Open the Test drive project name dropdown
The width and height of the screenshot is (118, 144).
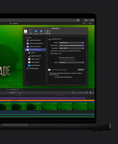[x=13, y=93]
